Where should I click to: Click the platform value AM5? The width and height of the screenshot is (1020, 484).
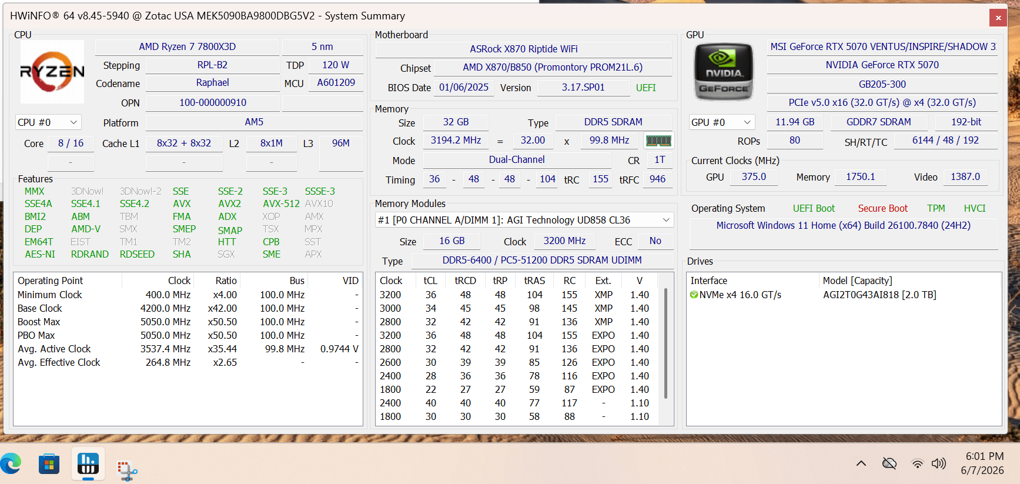pyautogui.click(x=254, y=122)
